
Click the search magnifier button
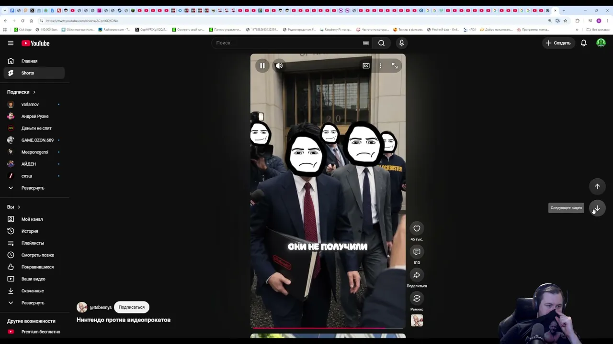[381, 43]
